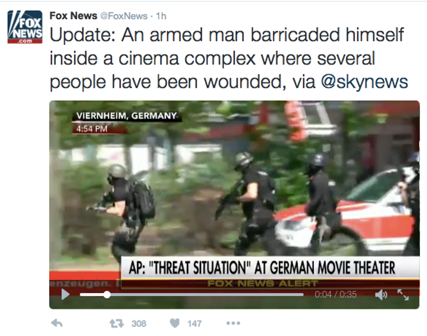Mute the video with speaker icon
The width and height of the screenshot is (427, 336).
pos(381,295)
